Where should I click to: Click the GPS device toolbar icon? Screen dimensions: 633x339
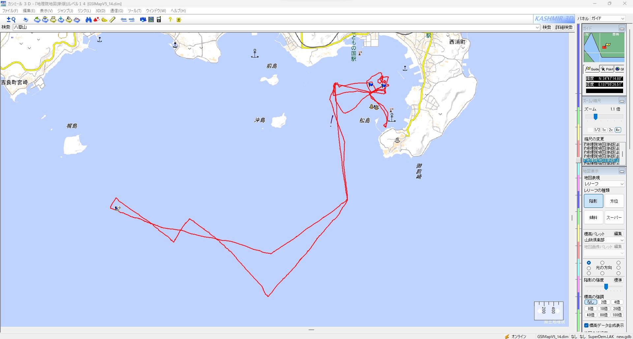pos(159,20)
